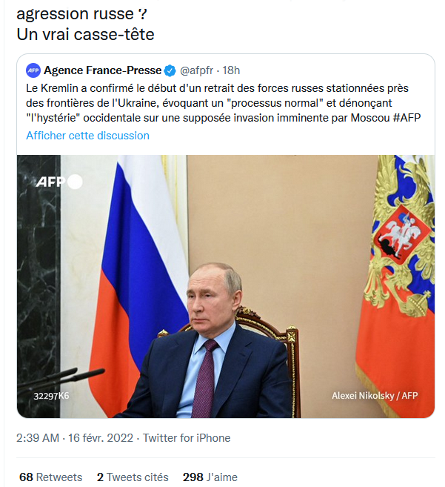Open the 2:39 AM tweet timestamp
The width and height of the screenshot is (445, 487).
point(37,438)
